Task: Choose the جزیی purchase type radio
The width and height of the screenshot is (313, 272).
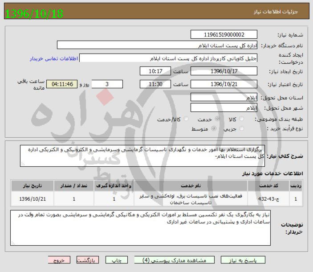Action: tap(241, 128)
